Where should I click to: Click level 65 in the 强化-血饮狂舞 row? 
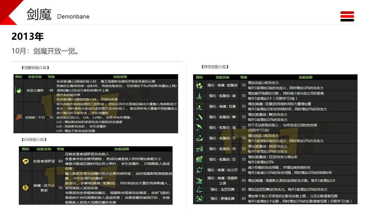[x=244, y=190]
